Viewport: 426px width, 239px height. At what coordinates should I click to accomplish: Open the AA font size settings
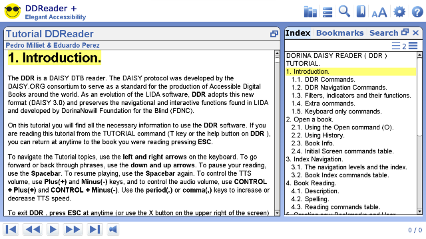[x=379, y=13]
